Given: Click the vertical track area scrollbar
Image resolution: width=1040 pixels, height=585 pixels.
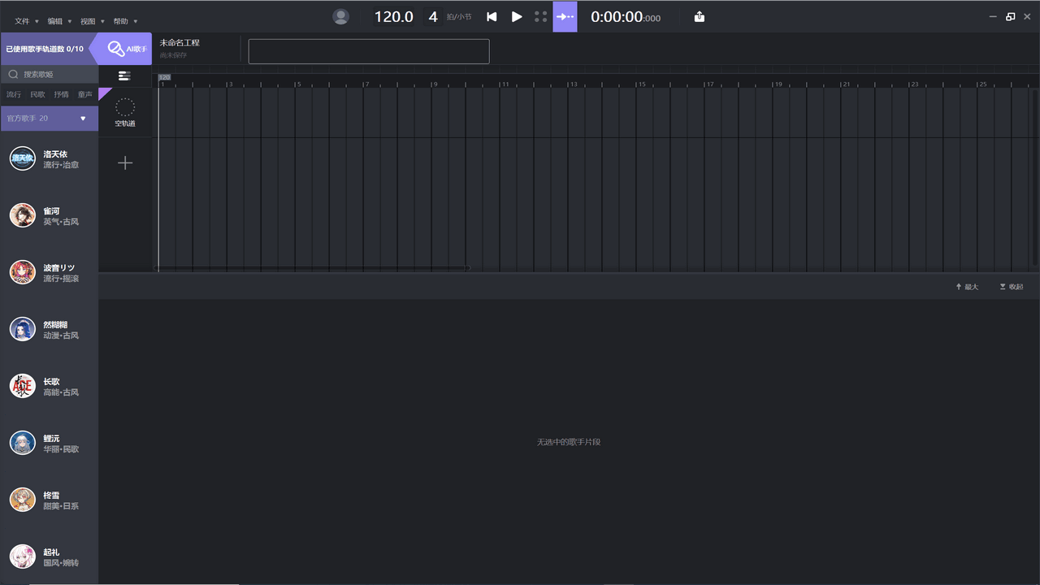Looking at the screenshot, I should click(x=1035, y=176).
